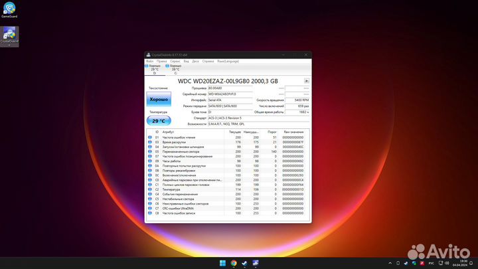478x269 pixels.
Task: Click the status dot of attribute C5
Action: pos(150,199)
